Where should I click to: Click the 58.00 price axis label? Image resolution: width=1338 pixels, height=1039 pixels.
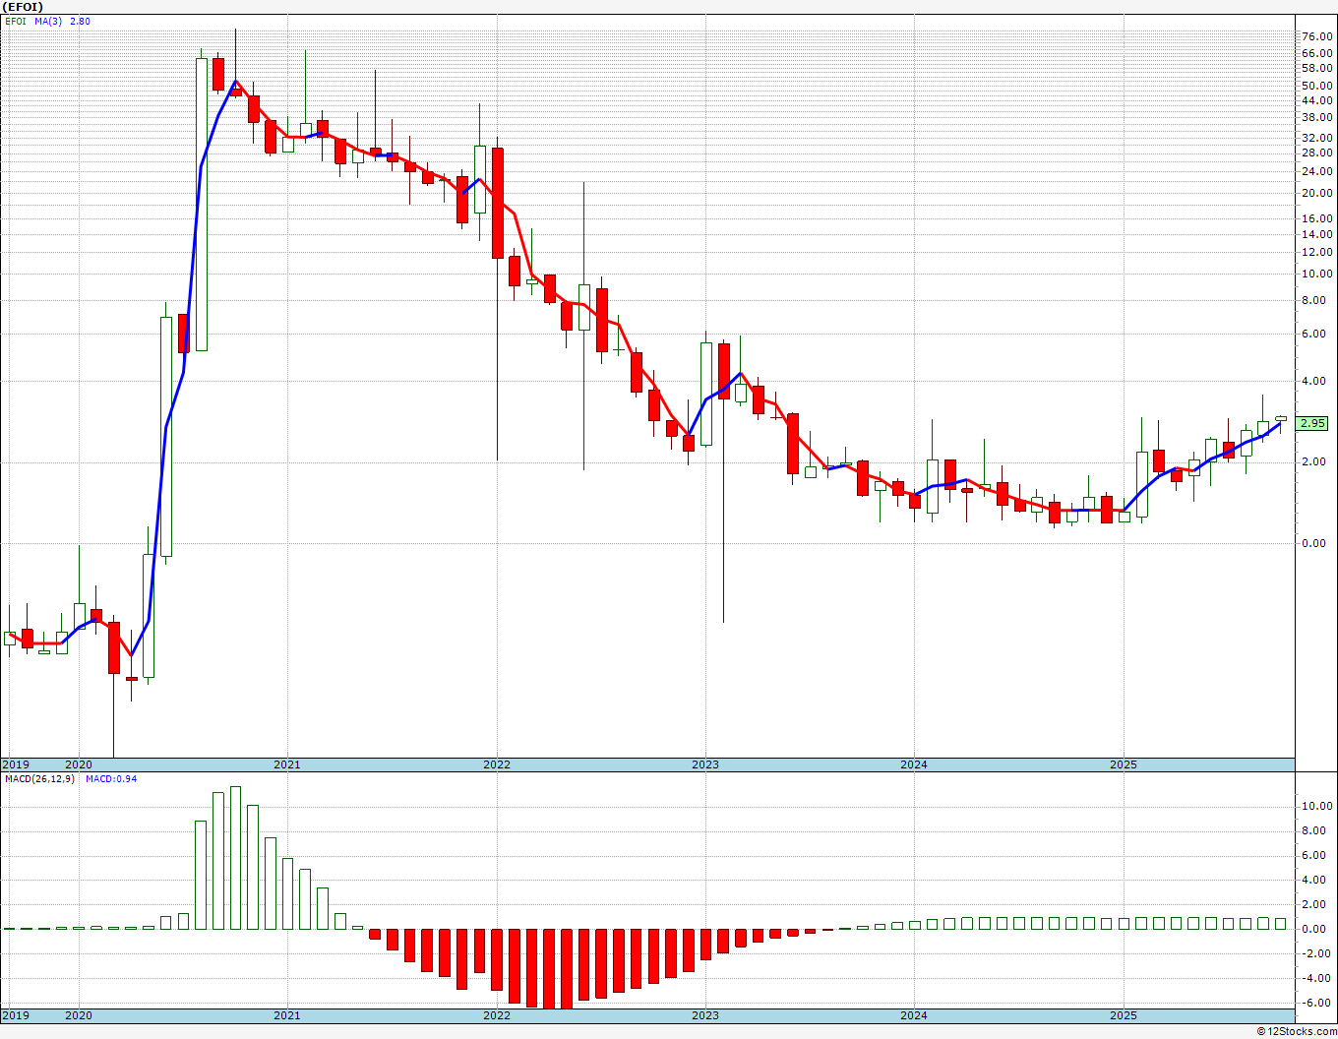(1316, 69)
